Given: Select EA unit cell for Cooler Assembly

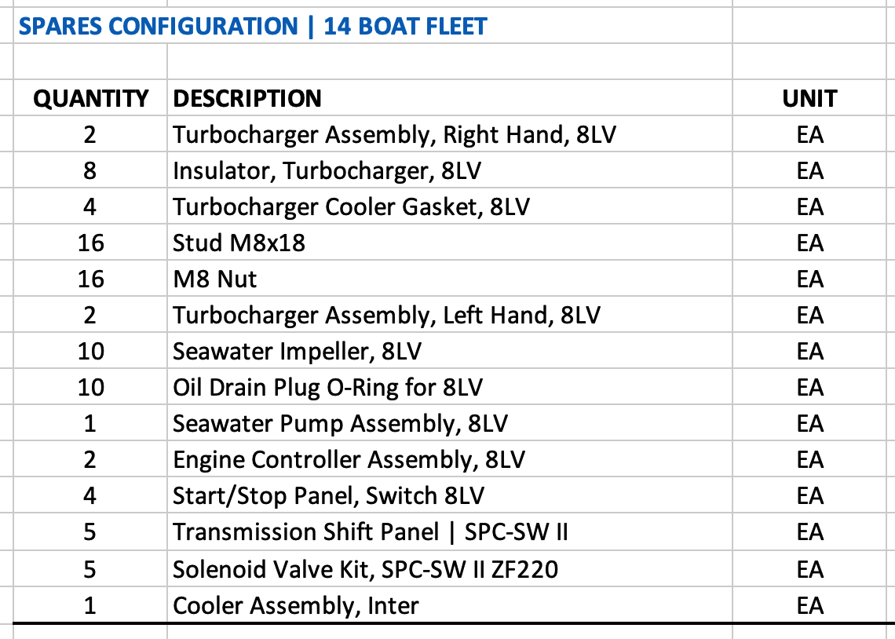Looking at the screenshot, I should tap(809, 604).
